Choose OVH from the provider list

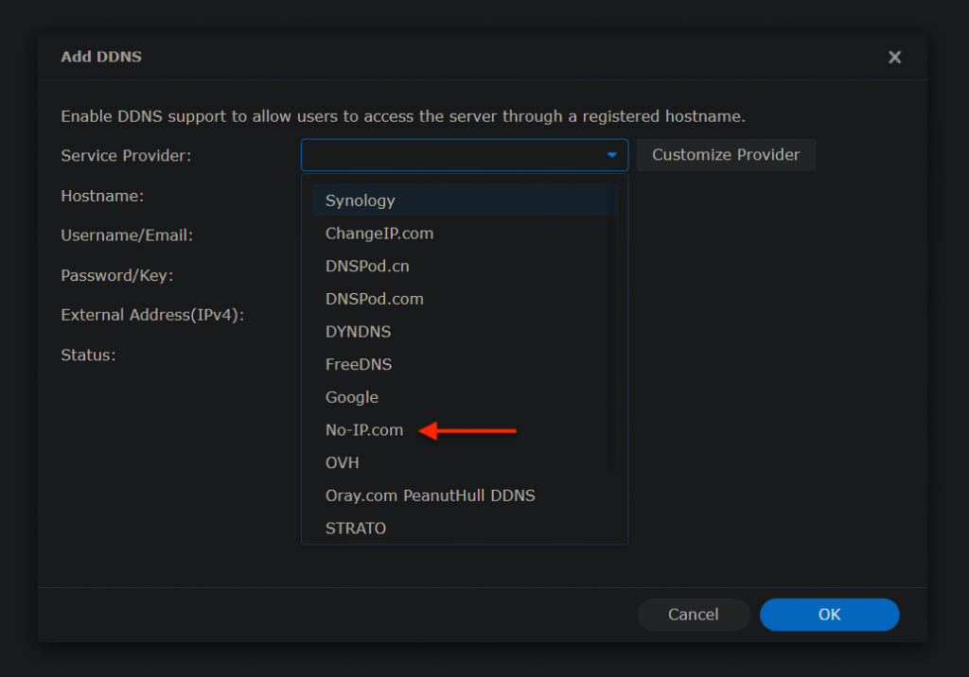(x=343, y=463)
